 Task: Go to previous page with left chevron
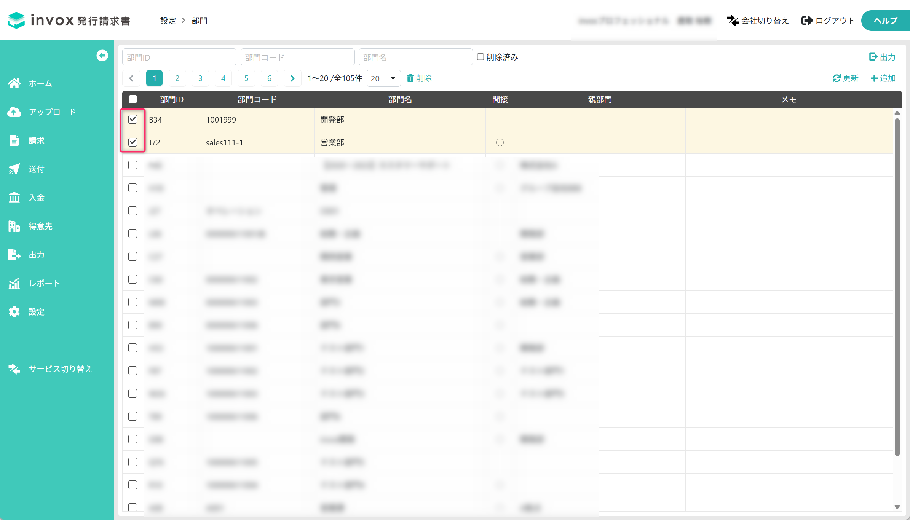tap(131, 78)
